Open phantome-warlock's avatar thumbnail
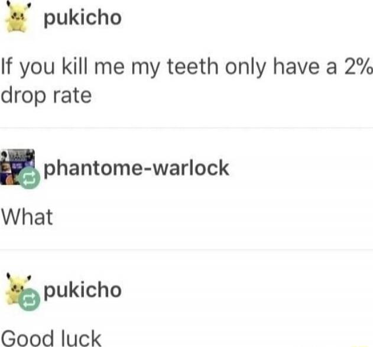This screenshot has width=373, height=347. 17,167
